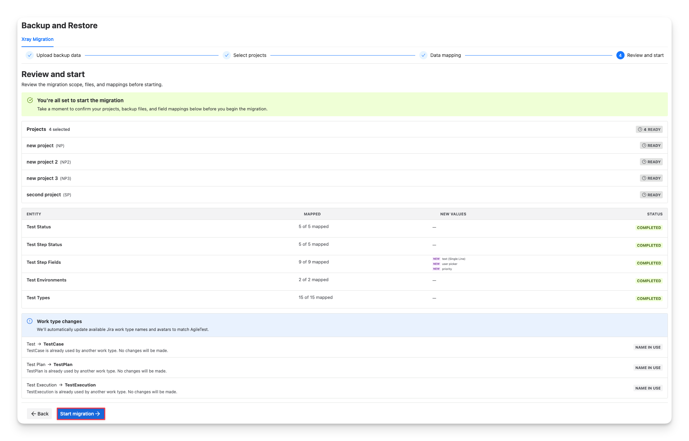The image size is (689, 441).
Task: Go back with the Back button
Action: click(40, 414)
